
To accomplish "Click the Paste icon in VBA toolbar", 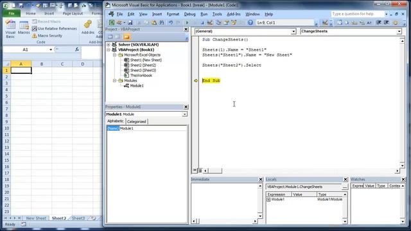I will click(154, 23).
